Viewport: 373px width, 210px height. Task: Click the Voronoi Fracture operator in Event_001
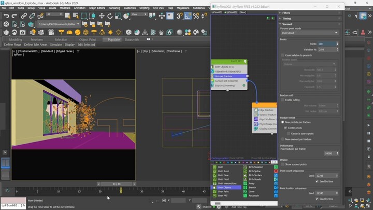[x=224, y=76]
